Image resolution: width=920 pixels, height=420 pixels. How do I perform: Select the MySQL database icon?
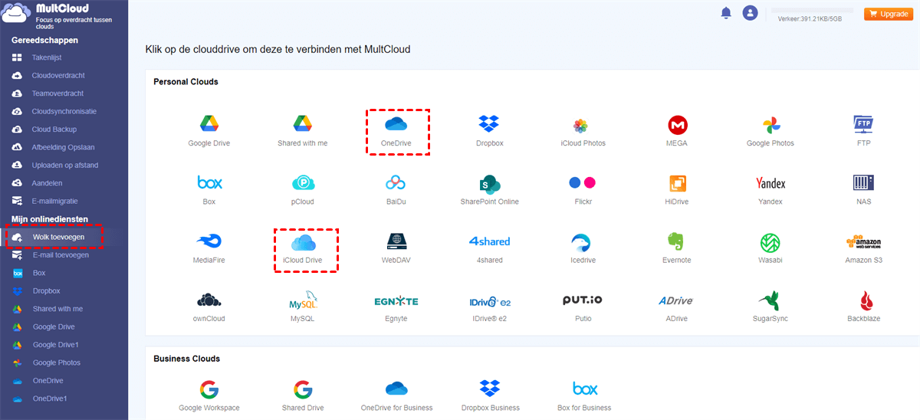point(303,300)
